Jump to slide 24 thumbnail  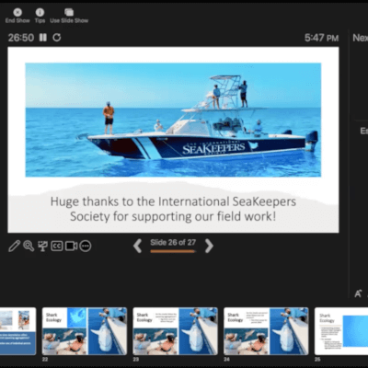click(266, 331)
